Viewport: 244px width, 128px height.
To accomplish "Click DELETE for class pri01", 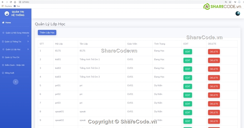I will 214,87.
